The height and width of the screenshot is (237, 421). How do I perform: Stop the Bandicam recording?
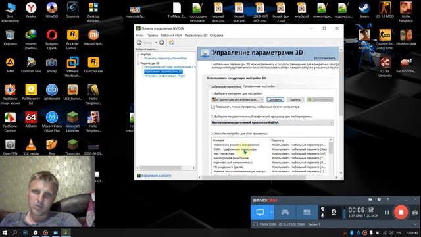[401, 212]
